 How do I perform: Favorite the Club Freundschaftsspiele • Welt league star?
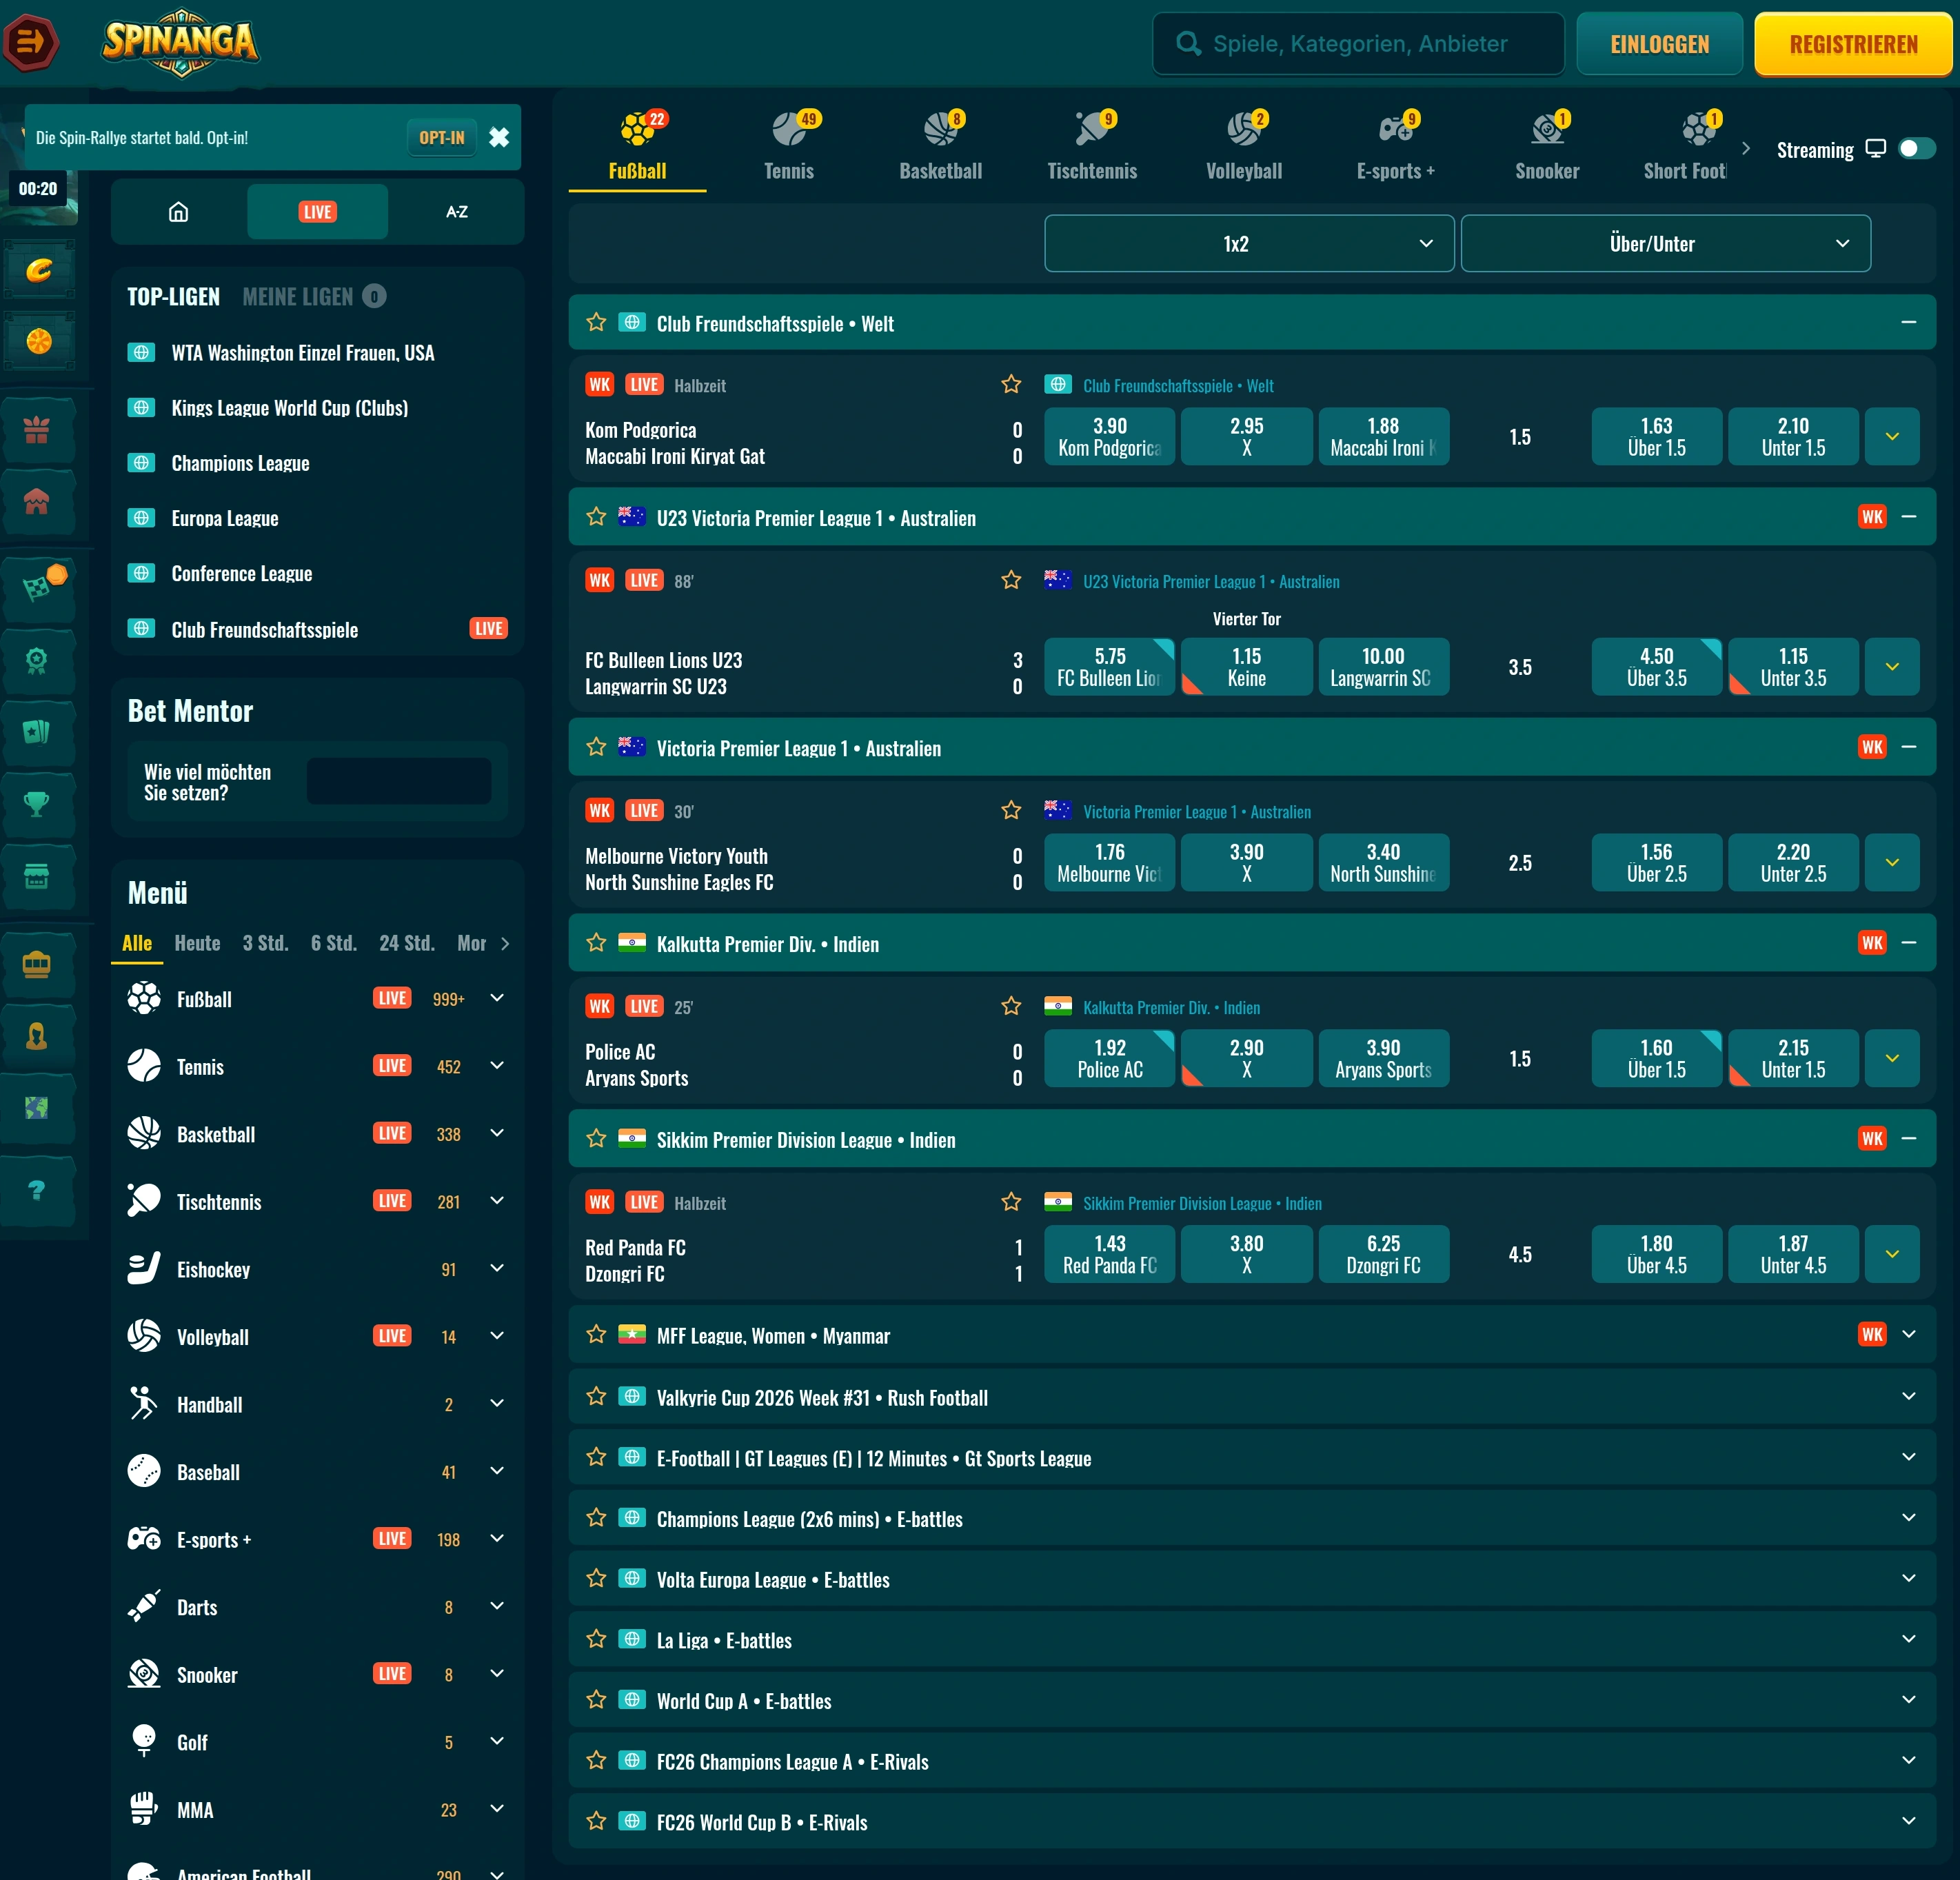click(x=596, y=322)
